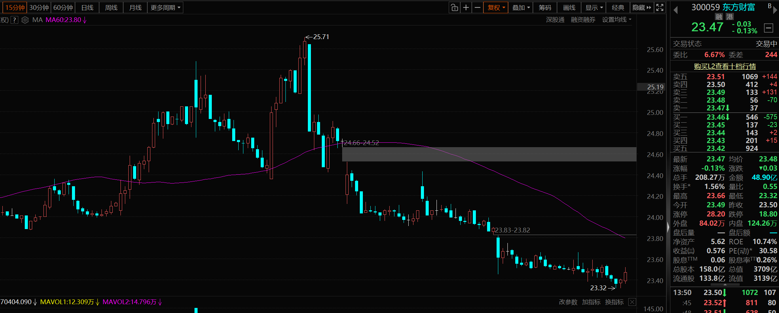Switch to the 15分钟 period tab
Screen dimensions: 779x313
click(15, 7)
